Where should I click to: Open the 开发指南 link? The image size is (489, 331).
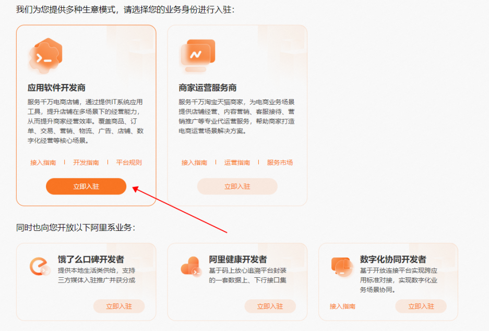pos(86,163)
